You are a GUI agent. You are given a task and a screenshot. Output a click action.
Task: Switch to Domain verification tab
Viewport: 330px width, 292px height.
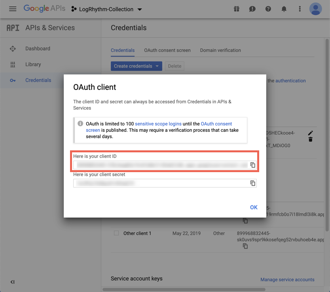point(220,50)
